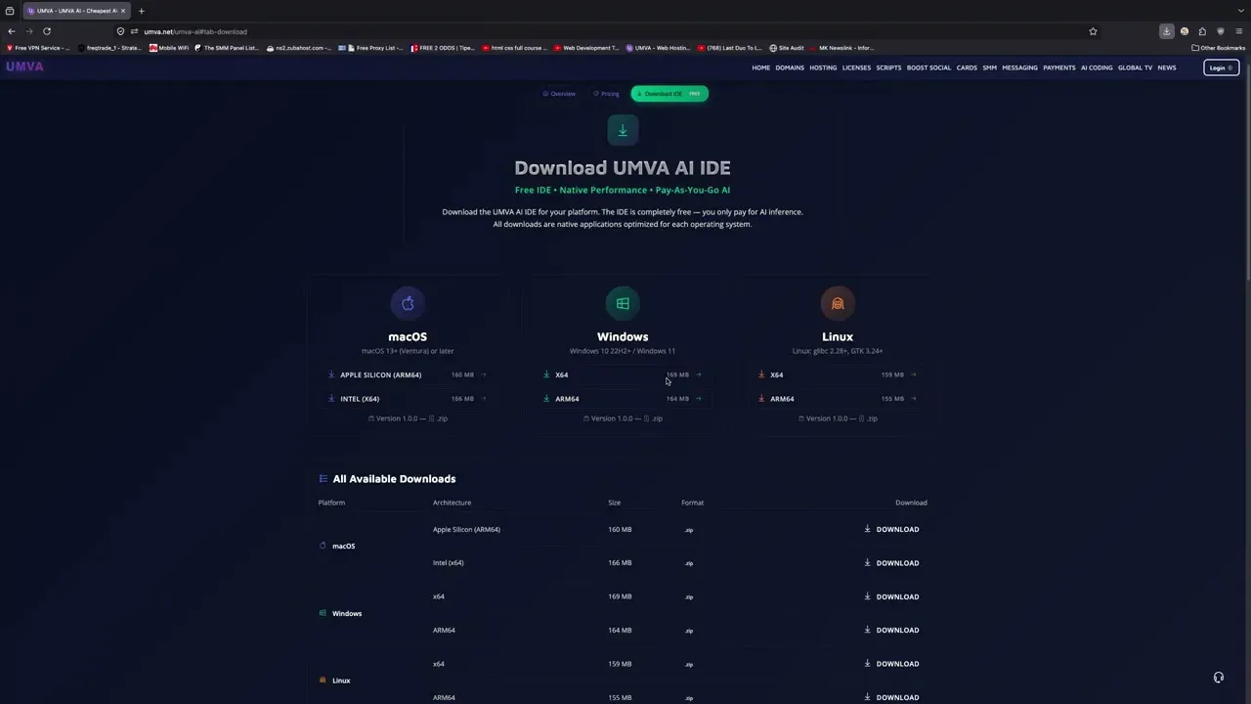
Task: Open the Mobile WiFi bookmark
Action: [169, 48]
